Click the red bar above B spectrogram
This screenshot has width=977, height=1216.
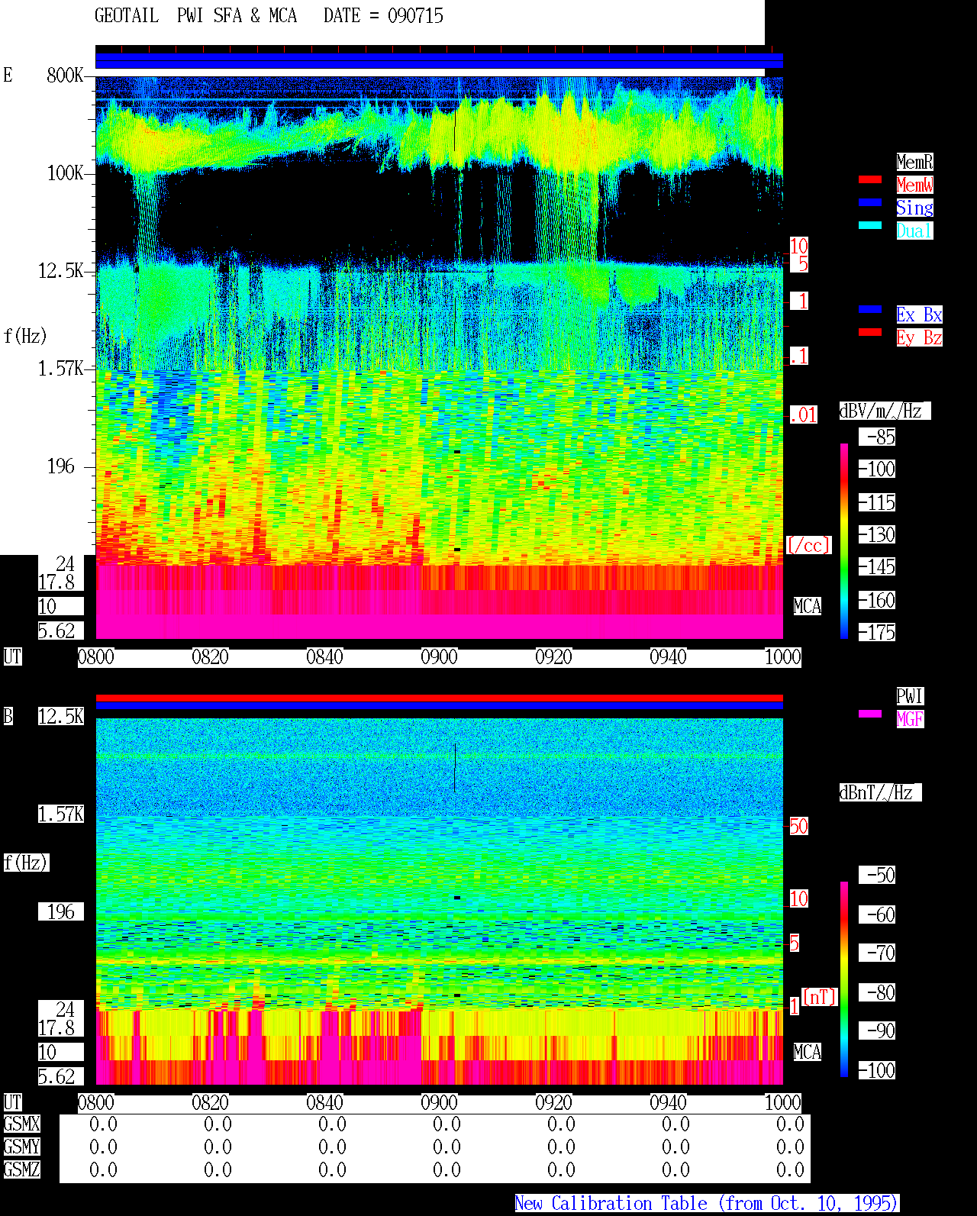(439, 698)
